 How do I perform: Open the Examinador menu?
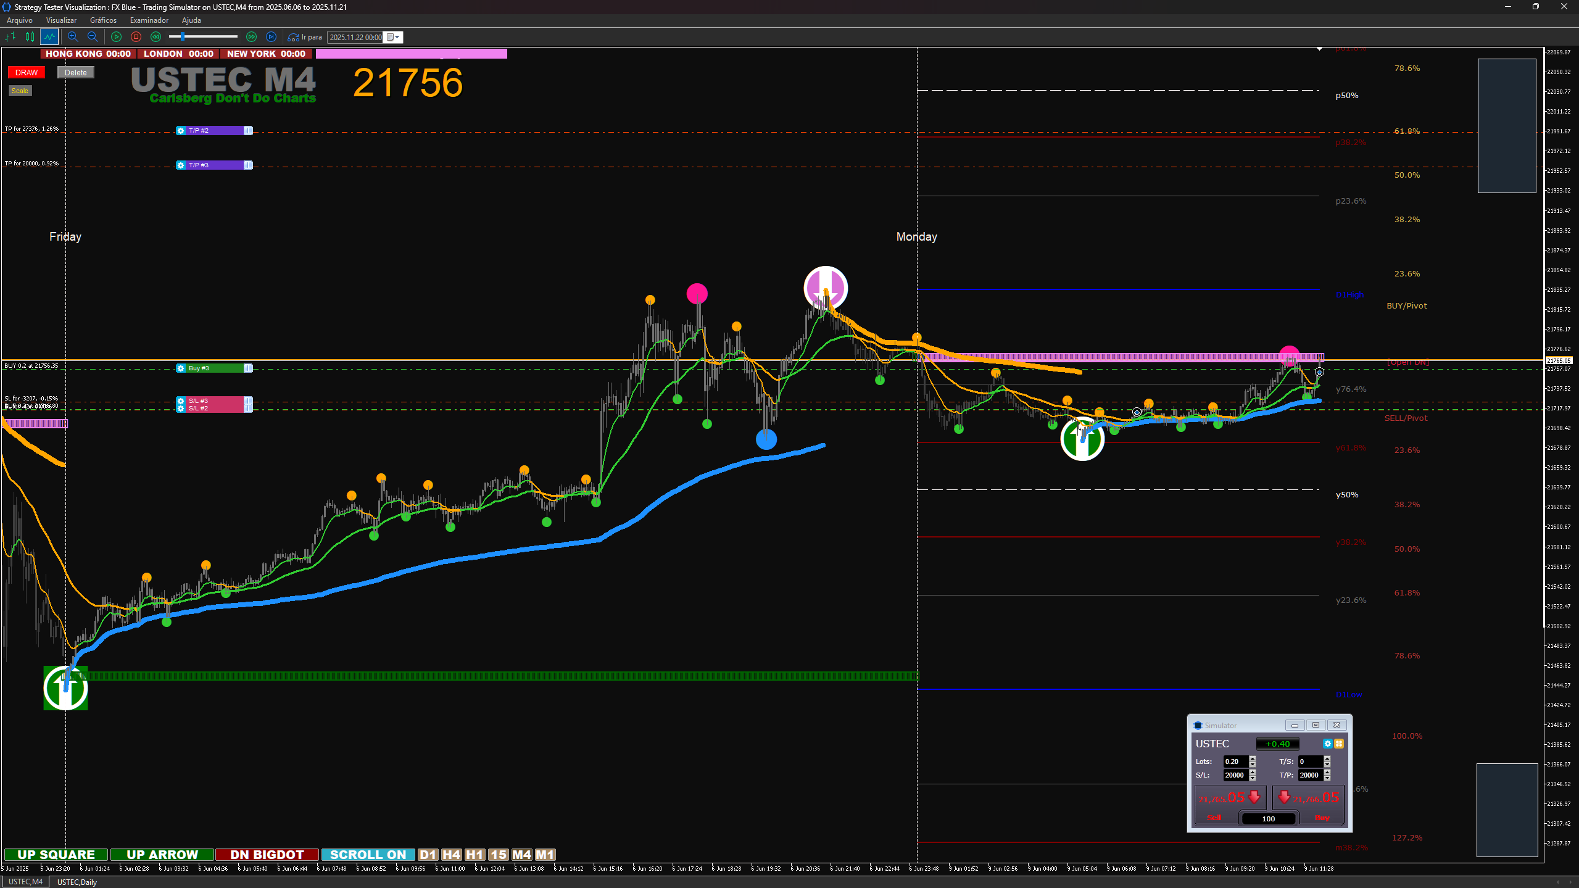coord(149,20)
